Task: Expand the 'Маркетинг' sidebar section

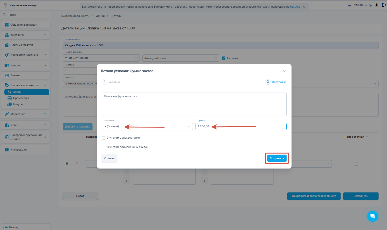Action: click(x=25, y=114)
